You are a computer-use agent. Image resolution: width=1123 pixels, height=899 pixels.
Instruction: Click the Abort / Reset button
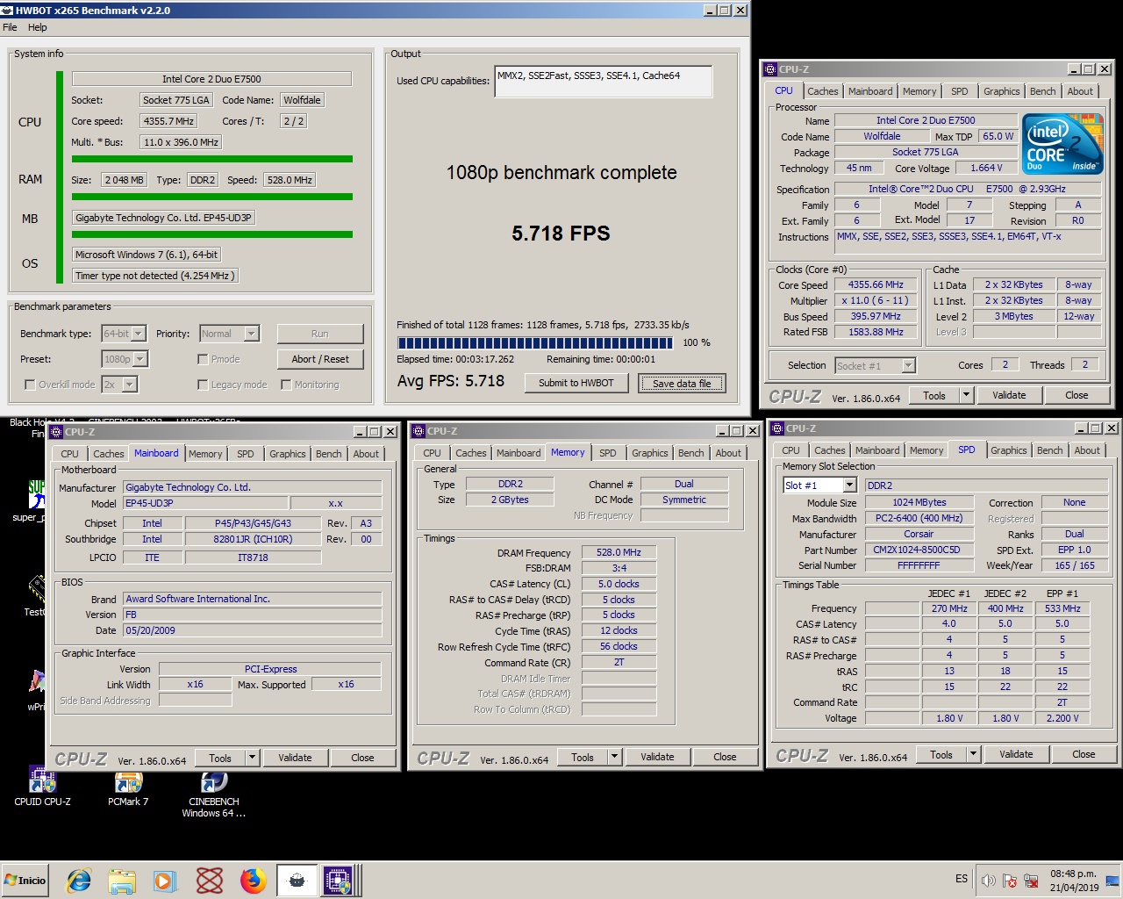point(320,359)
